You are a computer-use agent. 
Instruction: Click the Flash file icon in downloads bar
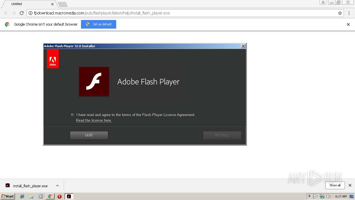(x=8, y=186)
